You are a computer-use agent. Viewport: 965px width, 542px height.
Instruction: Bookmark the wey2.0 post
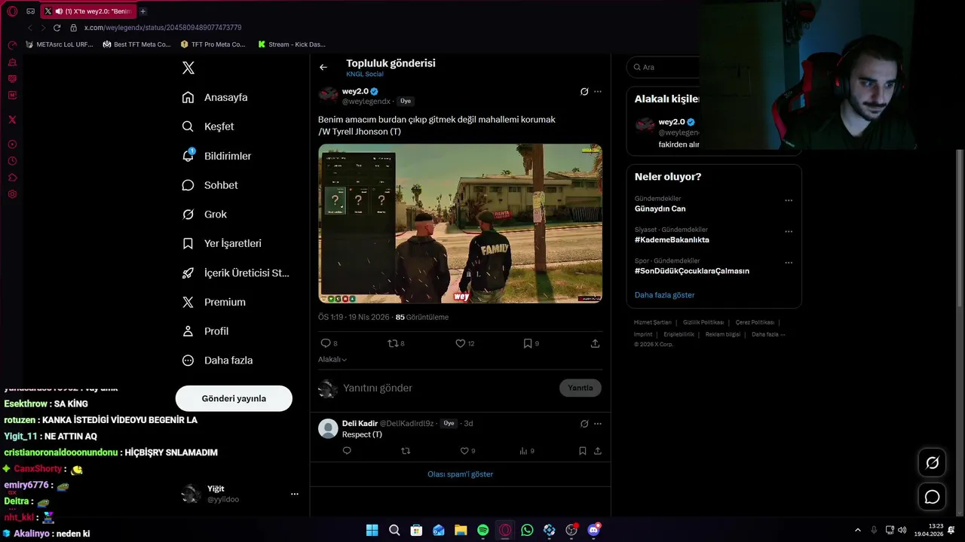coord(531,343)
